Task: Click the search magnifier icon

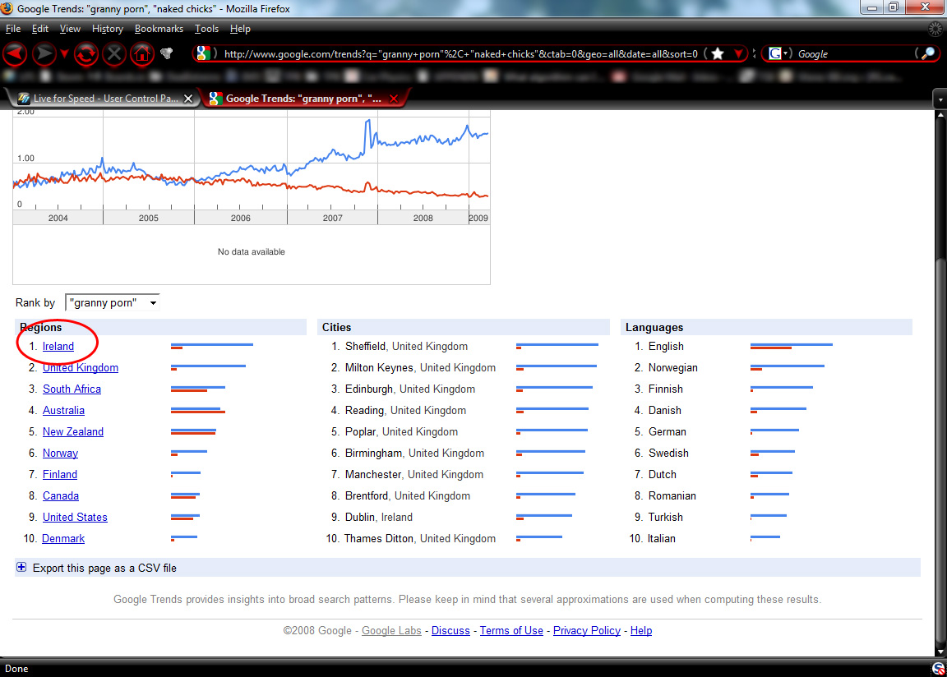Action: click(x=927, y=53)
